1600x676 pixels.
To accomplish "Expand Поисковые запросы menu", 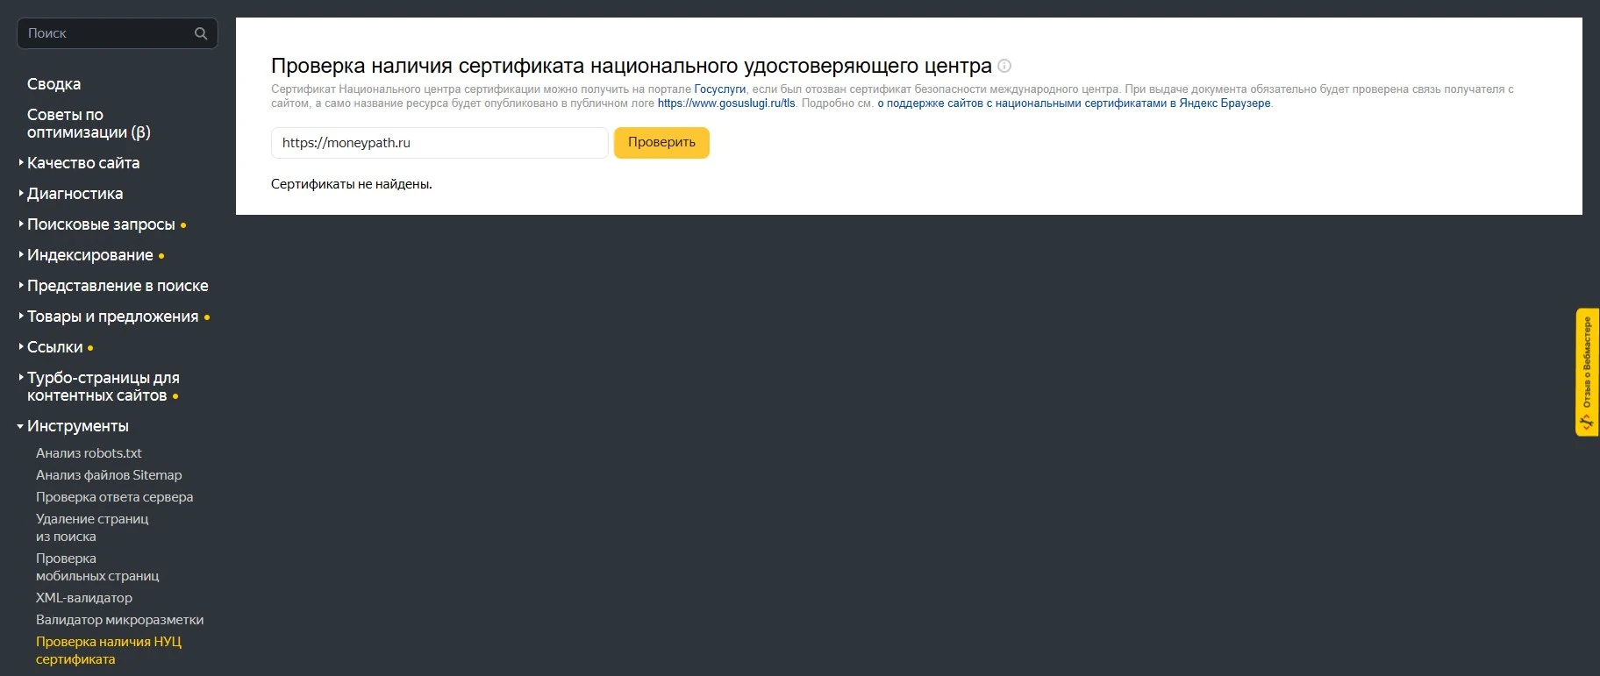I will (x=101, y=224).
